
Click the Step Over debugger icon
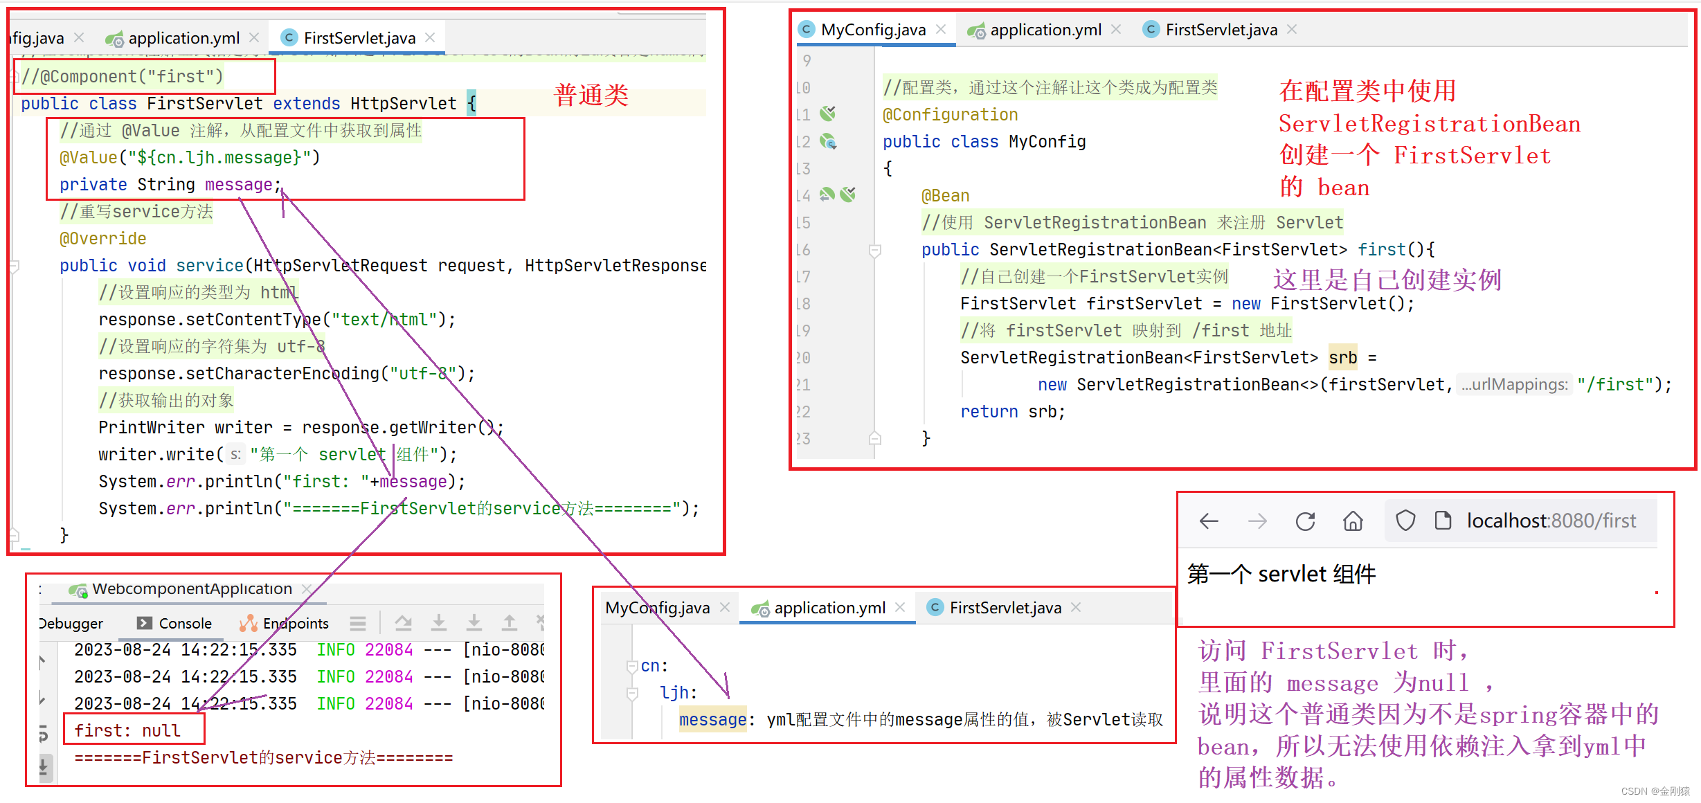403,623
